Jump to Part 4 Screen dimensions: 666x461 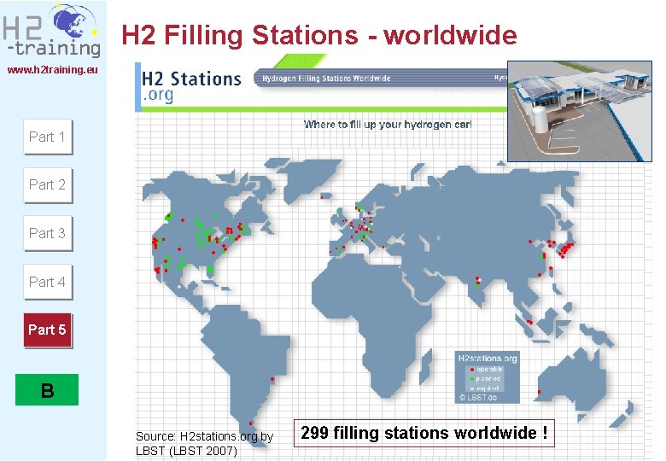click(x=48, y=282)
